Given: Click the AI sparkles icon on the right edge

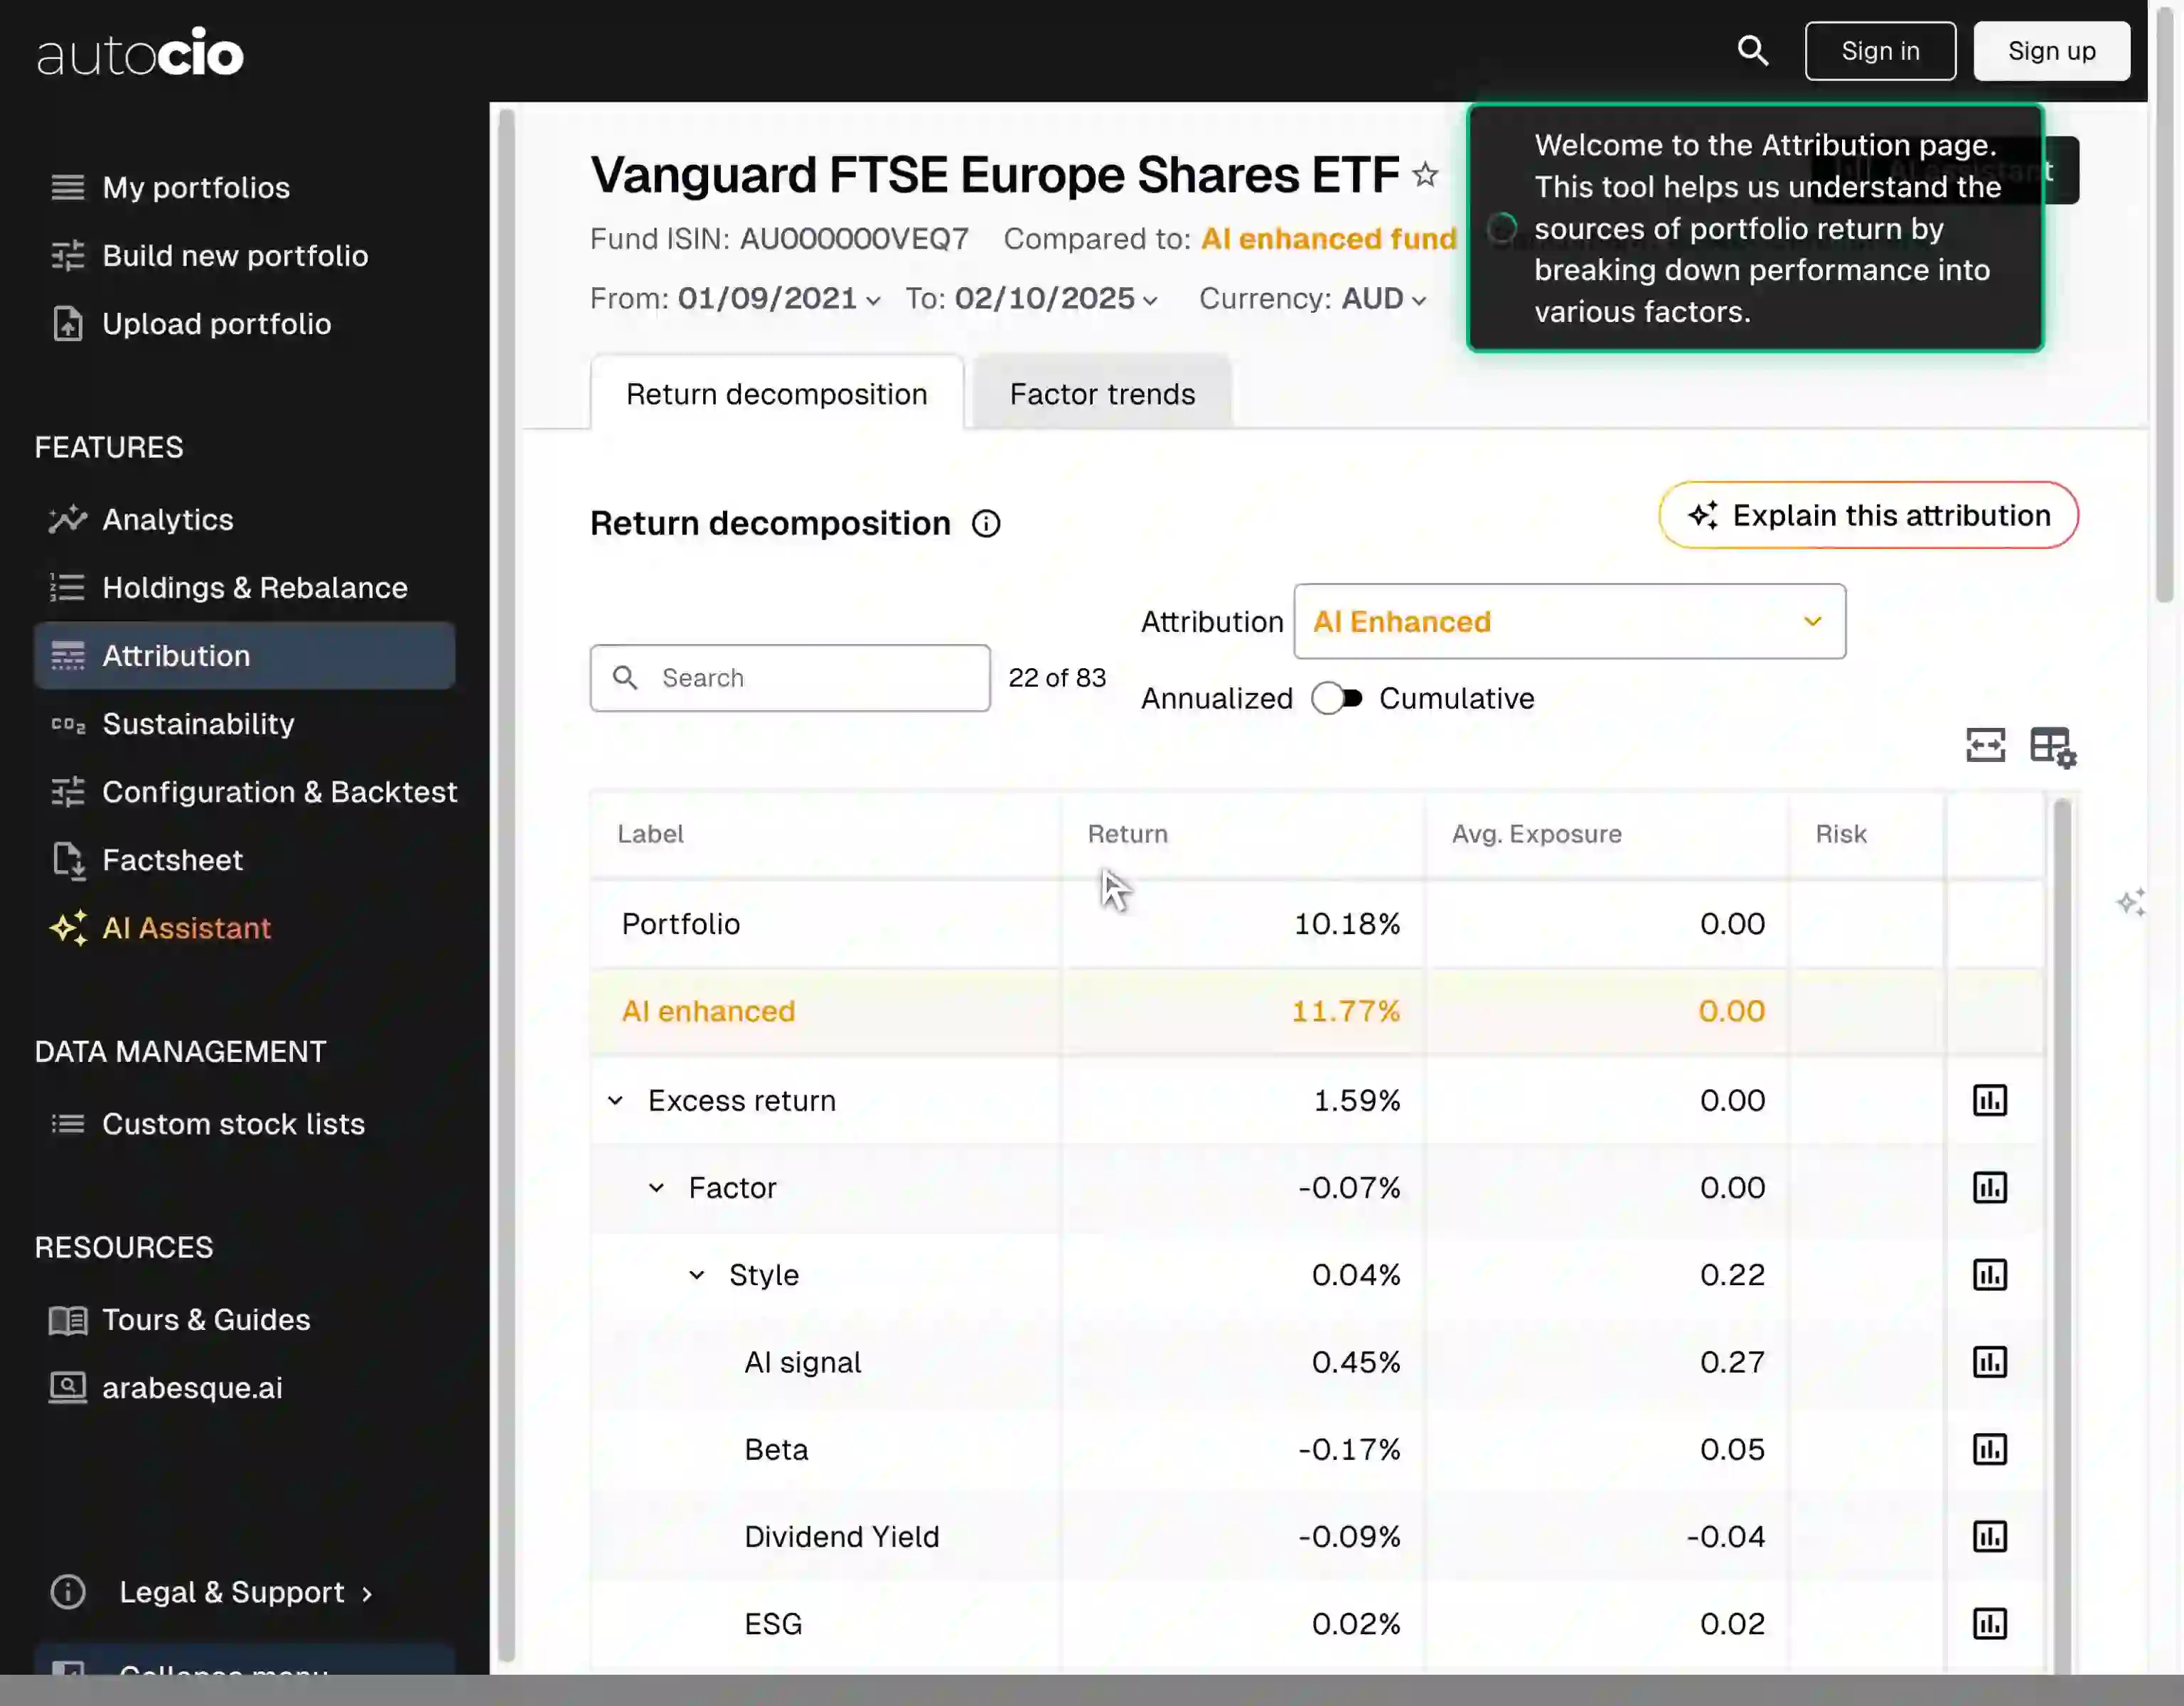Looking at the screenshot, I should click(x=2131, y=903).
